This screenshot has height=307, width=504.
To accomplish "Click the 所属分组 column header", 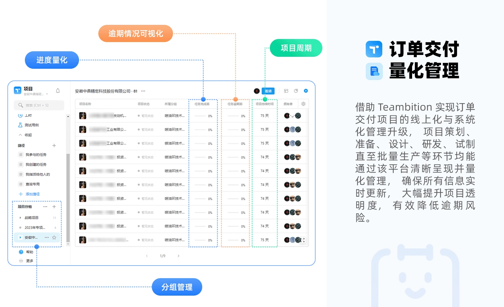I will point(171,104).
